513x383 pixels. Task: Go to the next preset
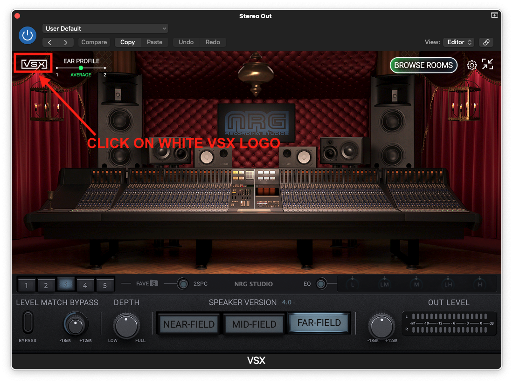(x=66, y=42)
